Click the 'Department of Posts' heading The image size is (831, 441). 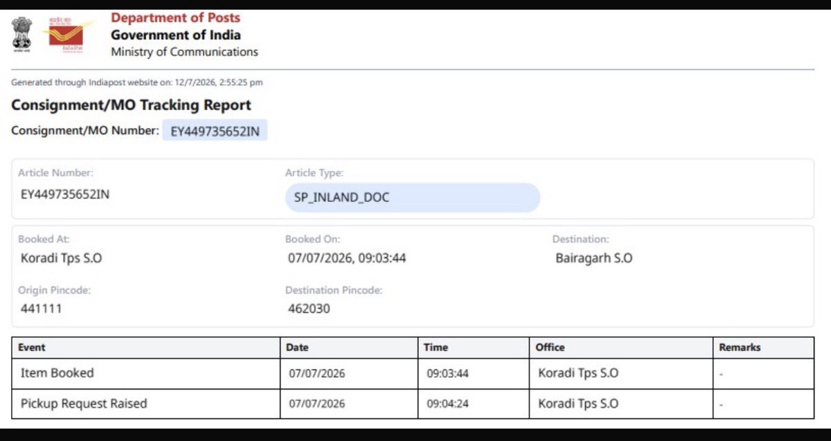(x=176, y=17)
